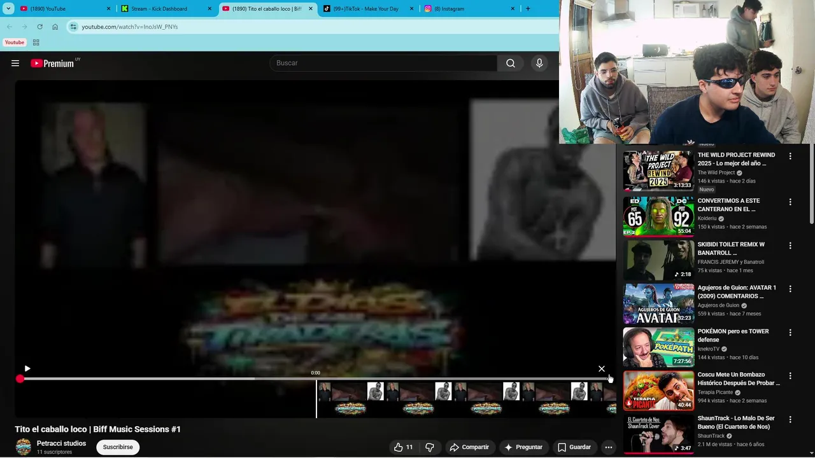Screen dimensions: 815x458
Task: Save the video with Guardar
Action: point(574,447)
